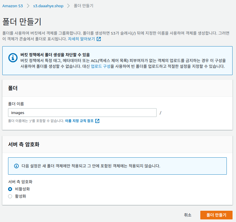The width and height of the screenshot is (236, 222).
Task: Click the 폴더 만들기 breadcrumb text
Action: (x=83, y=6)
